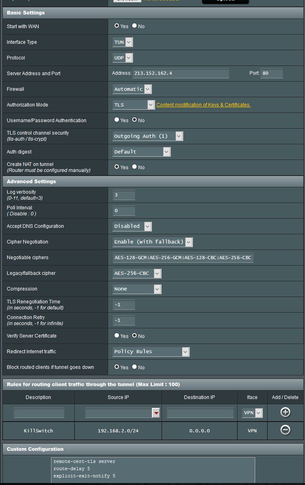
Task: Open the Iface VPN dropdown in new rule row
Action: [252, 413]
